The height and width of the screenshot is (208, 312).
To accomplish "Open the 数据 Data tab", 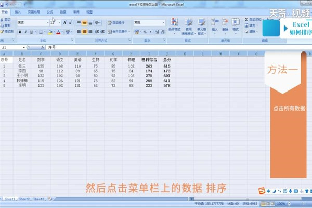I will click(63, 12).
